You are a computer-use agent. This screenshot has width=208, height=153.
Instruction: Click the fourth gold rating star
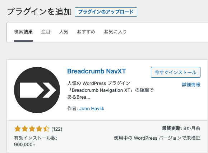coord(39,129)
